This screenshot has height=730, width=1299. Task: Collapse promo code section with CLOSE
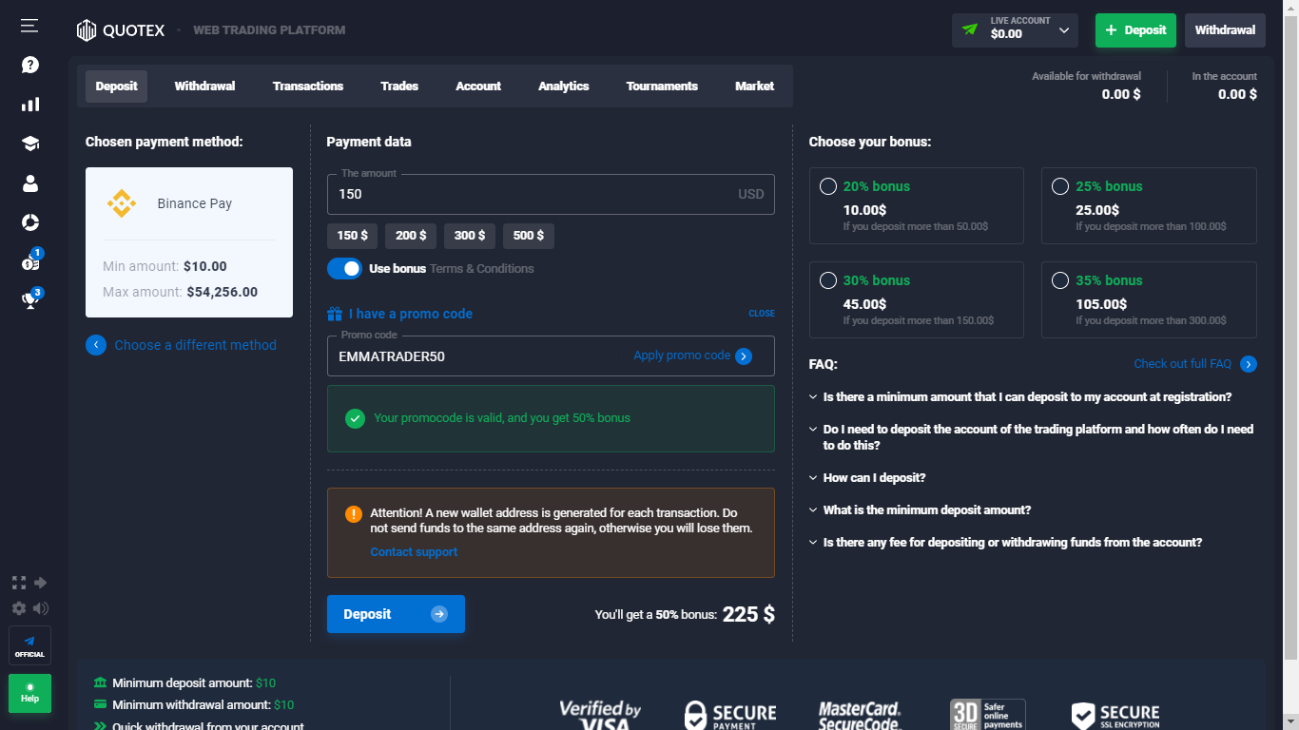[x=762, y=314]
